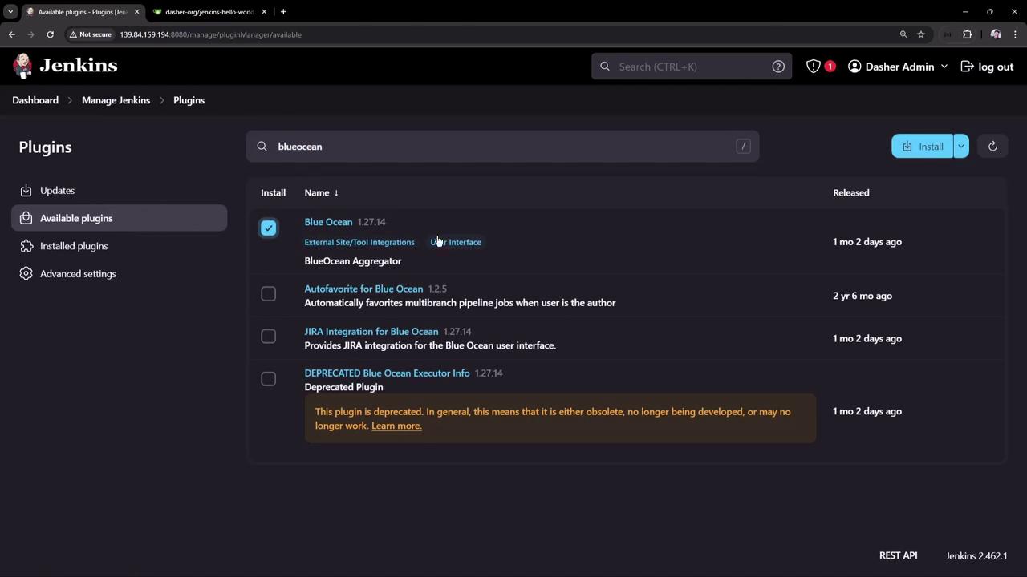Go to Advanced settings in the sidebar
The height and width of the screenshot is (577, 1027).
pyautogui.click(x=78, y=274)
